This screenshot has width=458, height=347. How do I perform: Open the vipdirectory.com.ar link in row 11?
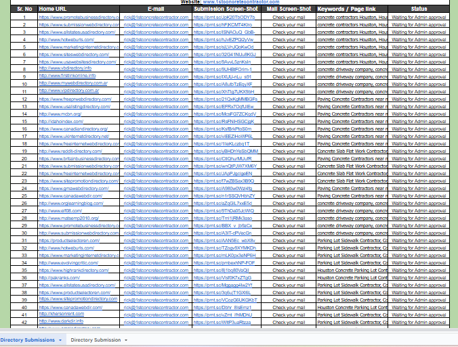(x=69, y=91)
